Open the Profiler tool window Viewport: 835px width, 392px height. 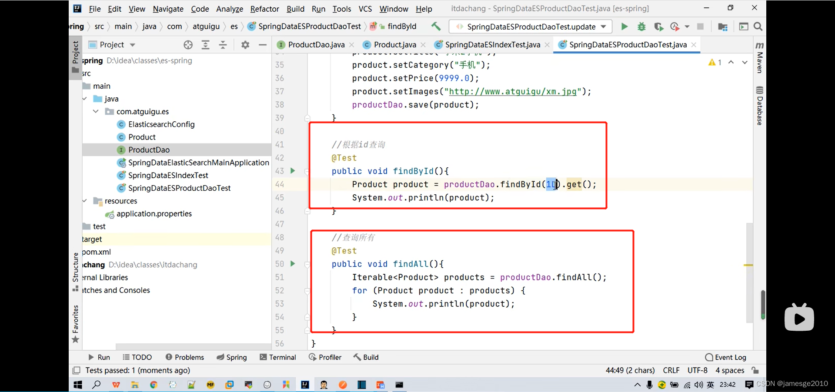point(325,357)
